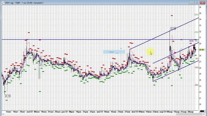Click the 32.16 high price label

(x=173, y=28)
